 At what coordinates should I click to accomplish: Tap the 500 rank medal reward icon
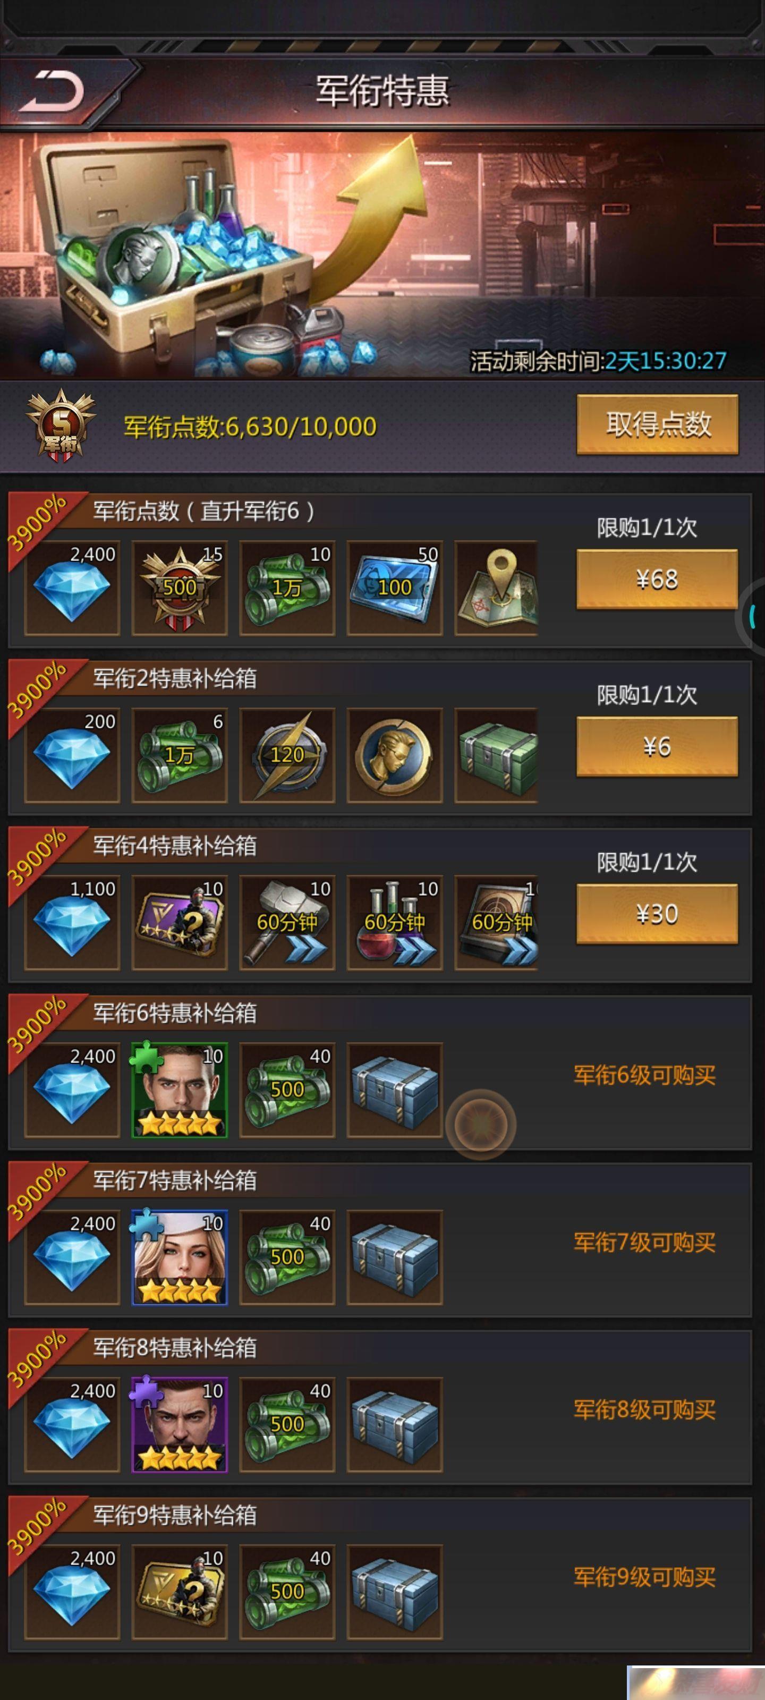(x=180, y=588)
